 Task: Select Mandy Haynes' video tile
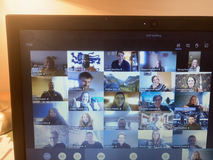(155, 139)
